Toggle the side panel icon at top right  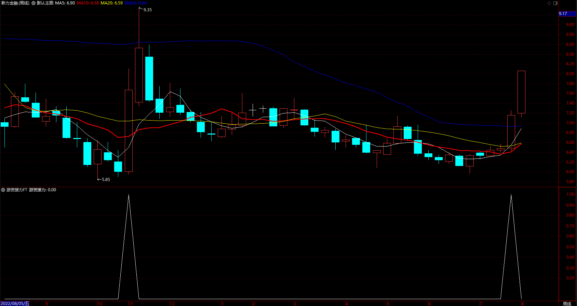[555, 3]
